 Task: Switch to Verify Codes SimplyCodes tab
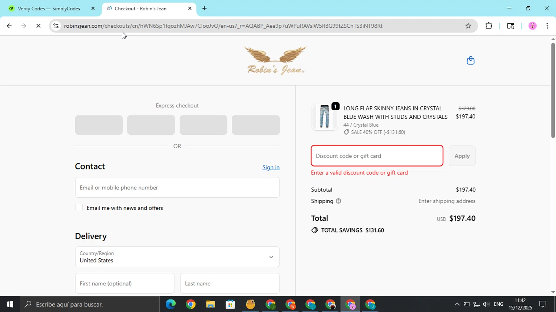pyautogui.click(x=49, y=9)
